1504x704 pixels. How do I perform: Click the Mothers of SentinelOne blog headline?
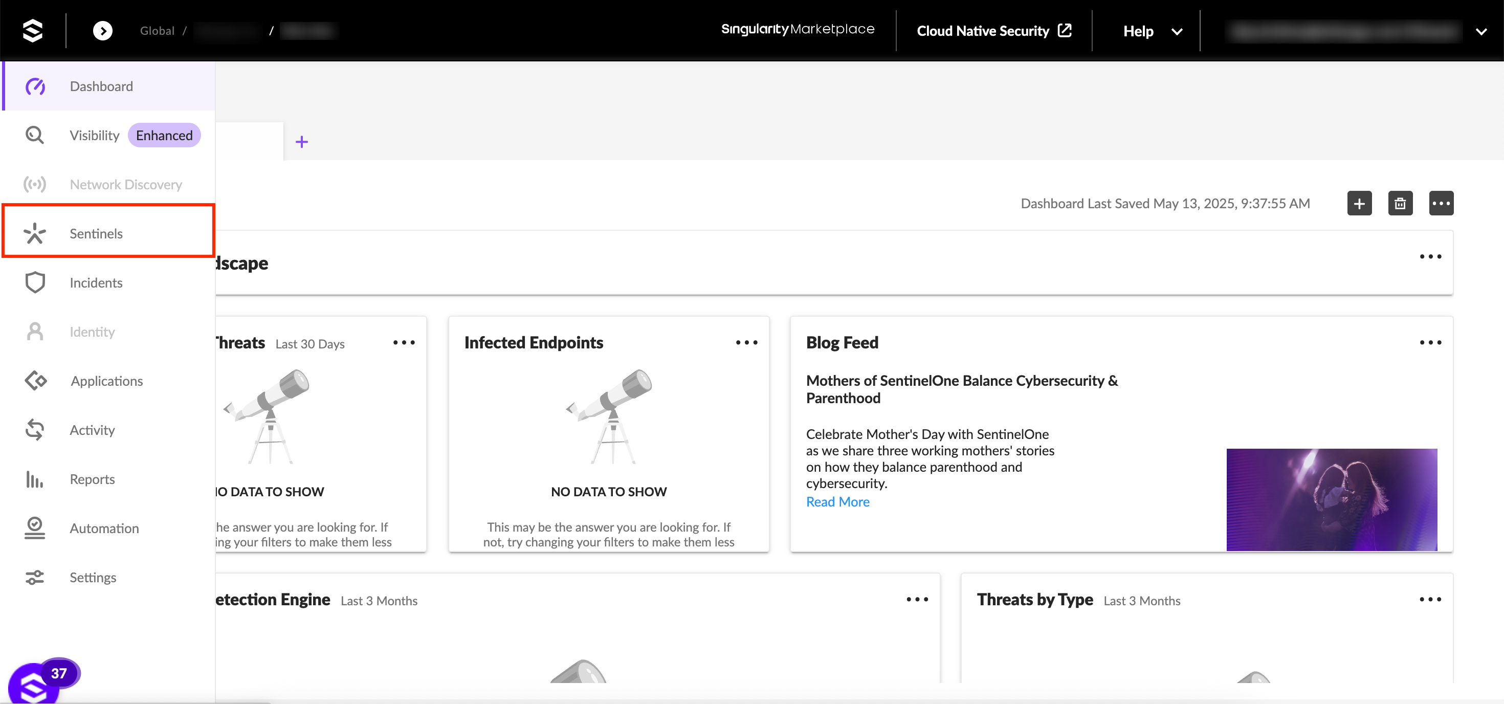coord(962,389)
